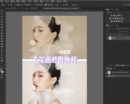Viewport: 130px width, 104px height.
Task: Select the Clone Stamp tool
Action: [x=2, y=33]
